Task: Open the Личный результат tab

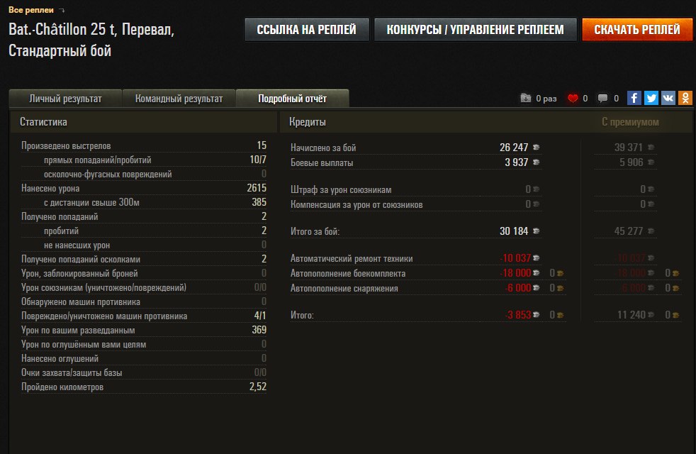Action: [65, 99]
